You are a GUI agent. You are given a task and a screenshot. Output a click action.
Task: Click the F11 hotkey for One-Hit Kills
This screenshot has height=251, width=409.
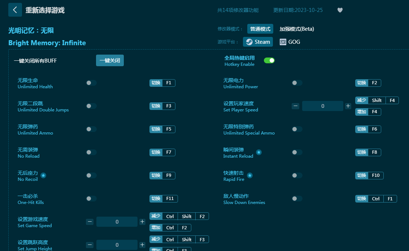point(164,199)
